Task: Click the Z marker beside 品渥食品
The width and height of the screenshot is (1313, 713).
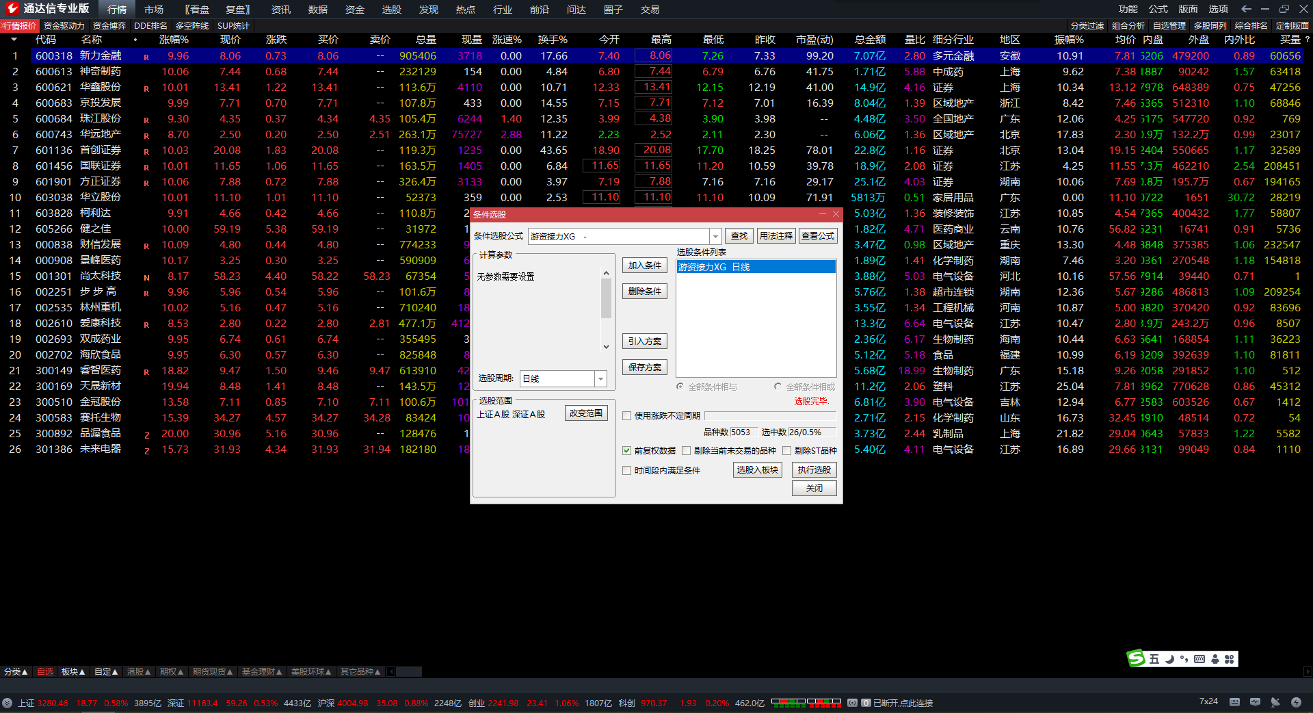Action: point(146,435)
